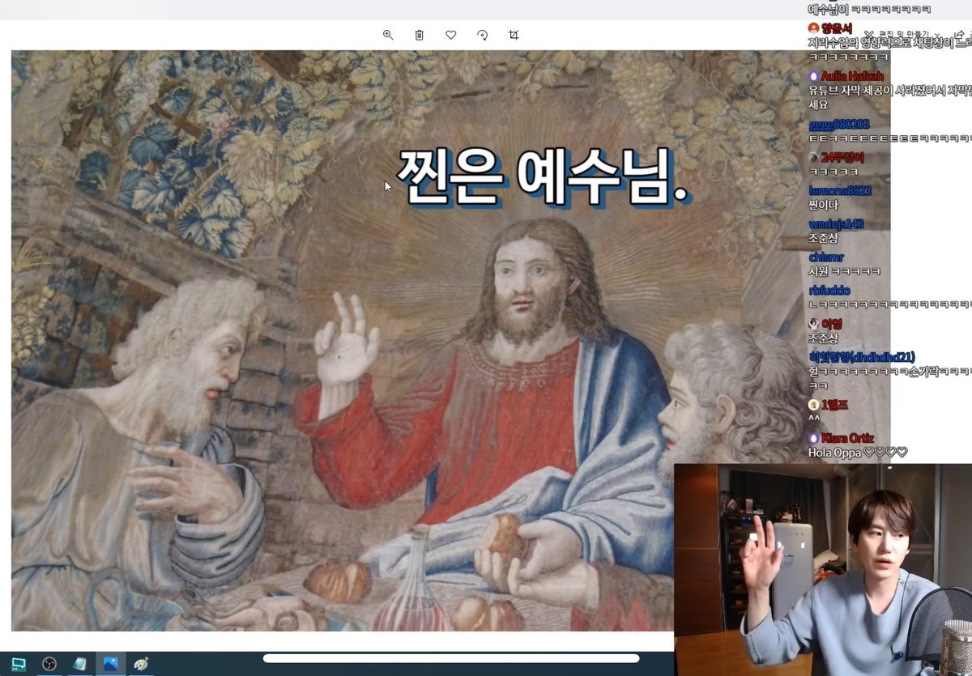Click the first taskbar monitor icon
Screen dimensions: 972x676
18,664
